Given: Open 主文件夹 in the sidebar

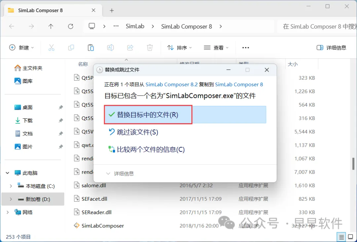Looking at the screenshot, I should click(x=28, y=68).
